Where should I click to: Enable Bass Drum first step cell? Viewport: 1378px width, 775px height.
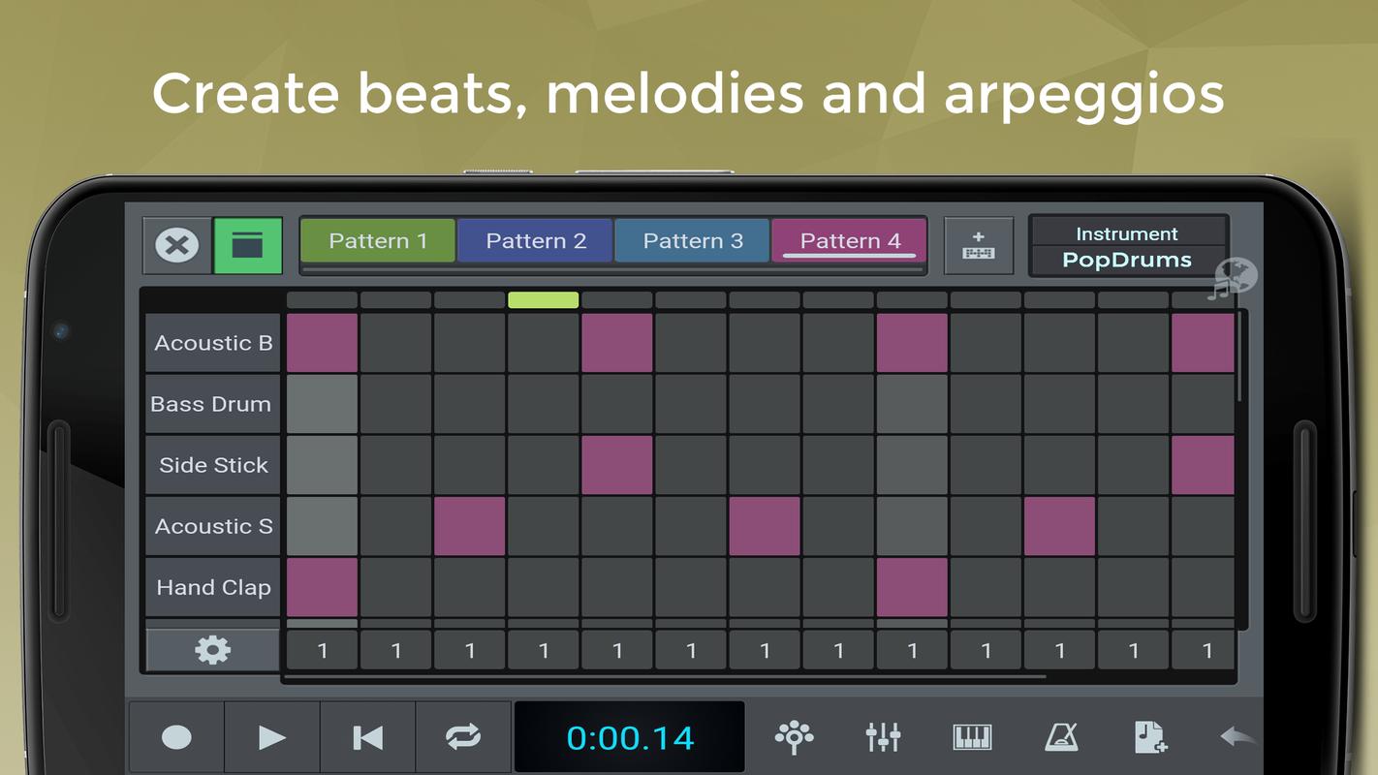click(323, 404)
